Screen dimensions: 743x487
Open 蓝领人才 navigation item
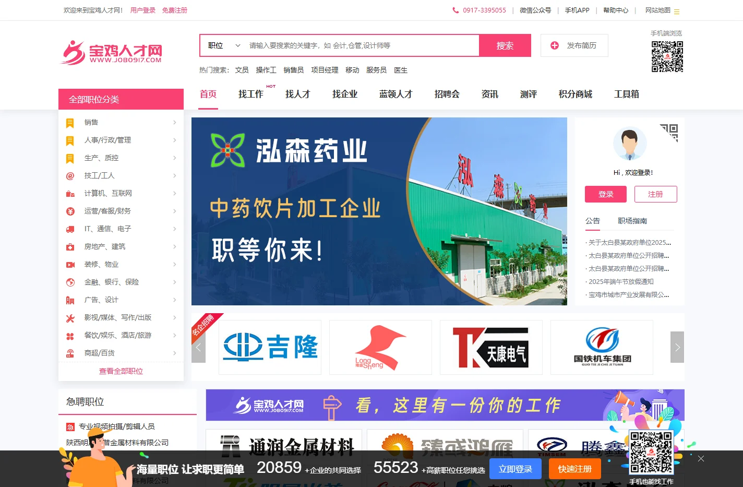click(x=396, y=94)
